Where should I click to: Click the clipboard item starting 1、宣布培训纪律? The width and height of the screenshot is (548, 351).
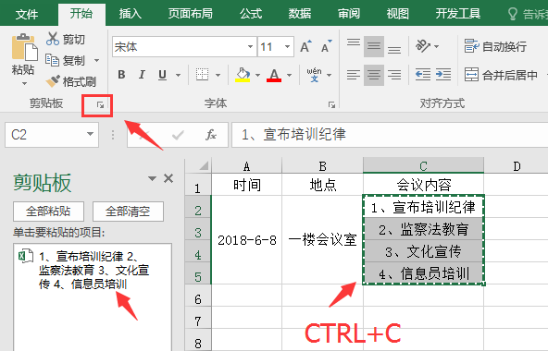93,271
